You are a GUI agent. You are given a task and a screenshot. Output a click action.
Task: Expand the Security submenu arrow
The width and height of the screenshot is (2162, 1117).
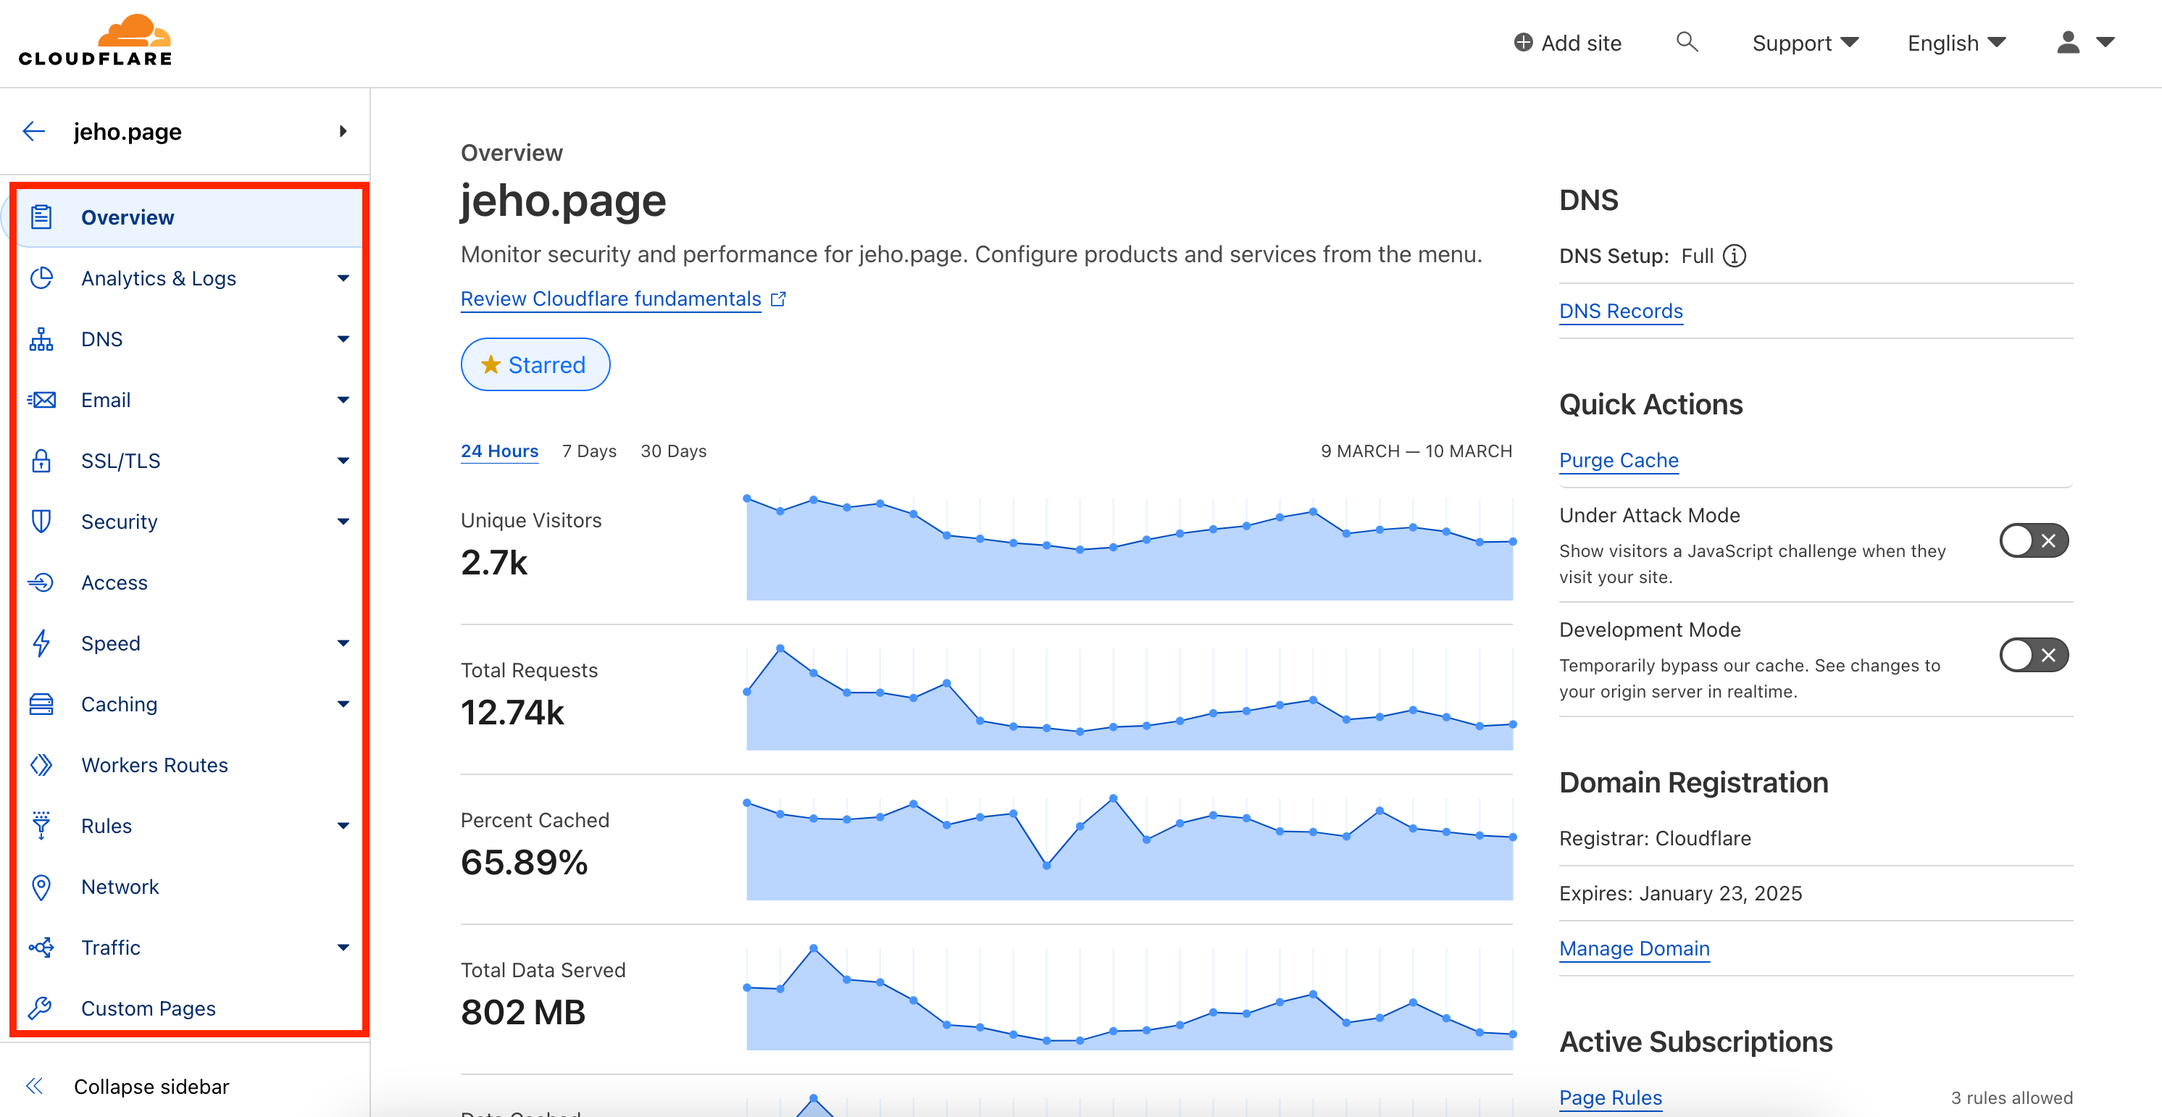pos(343,521)
